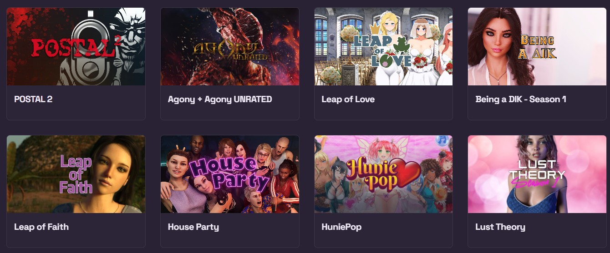Click the "Leap of Faith" title text
Viewport: 610px width, 253px height.
point(41,227)
